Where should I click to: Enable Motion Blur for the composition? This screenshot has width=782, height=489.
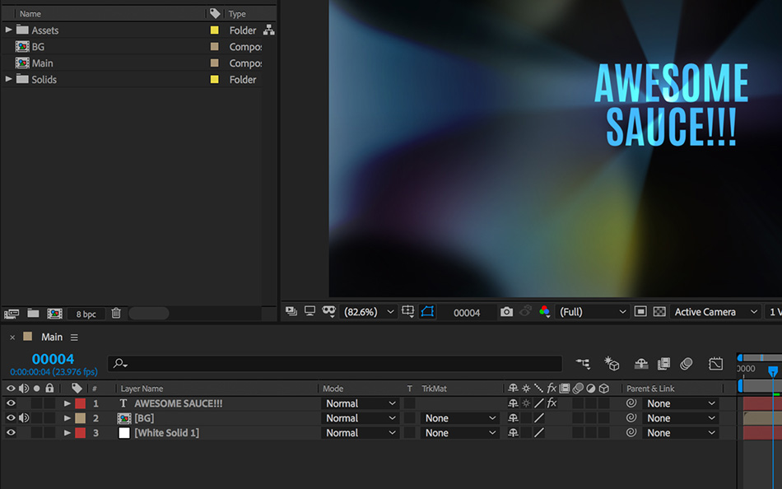pos(686,364)
